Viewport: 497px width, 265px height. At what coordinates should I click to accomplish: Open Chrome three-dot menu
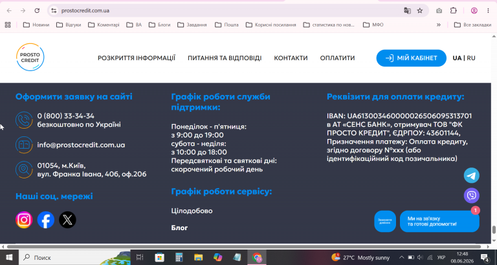[x=488, y=10]
